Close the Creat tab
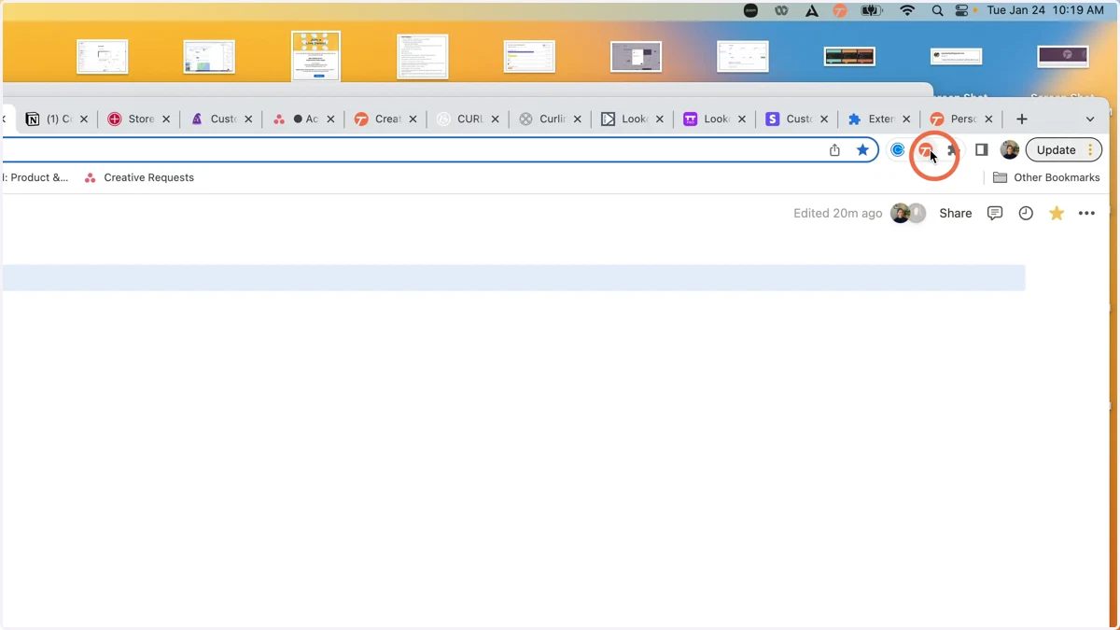The height and width of the screenshot is (630, 1120). (413, 119)
